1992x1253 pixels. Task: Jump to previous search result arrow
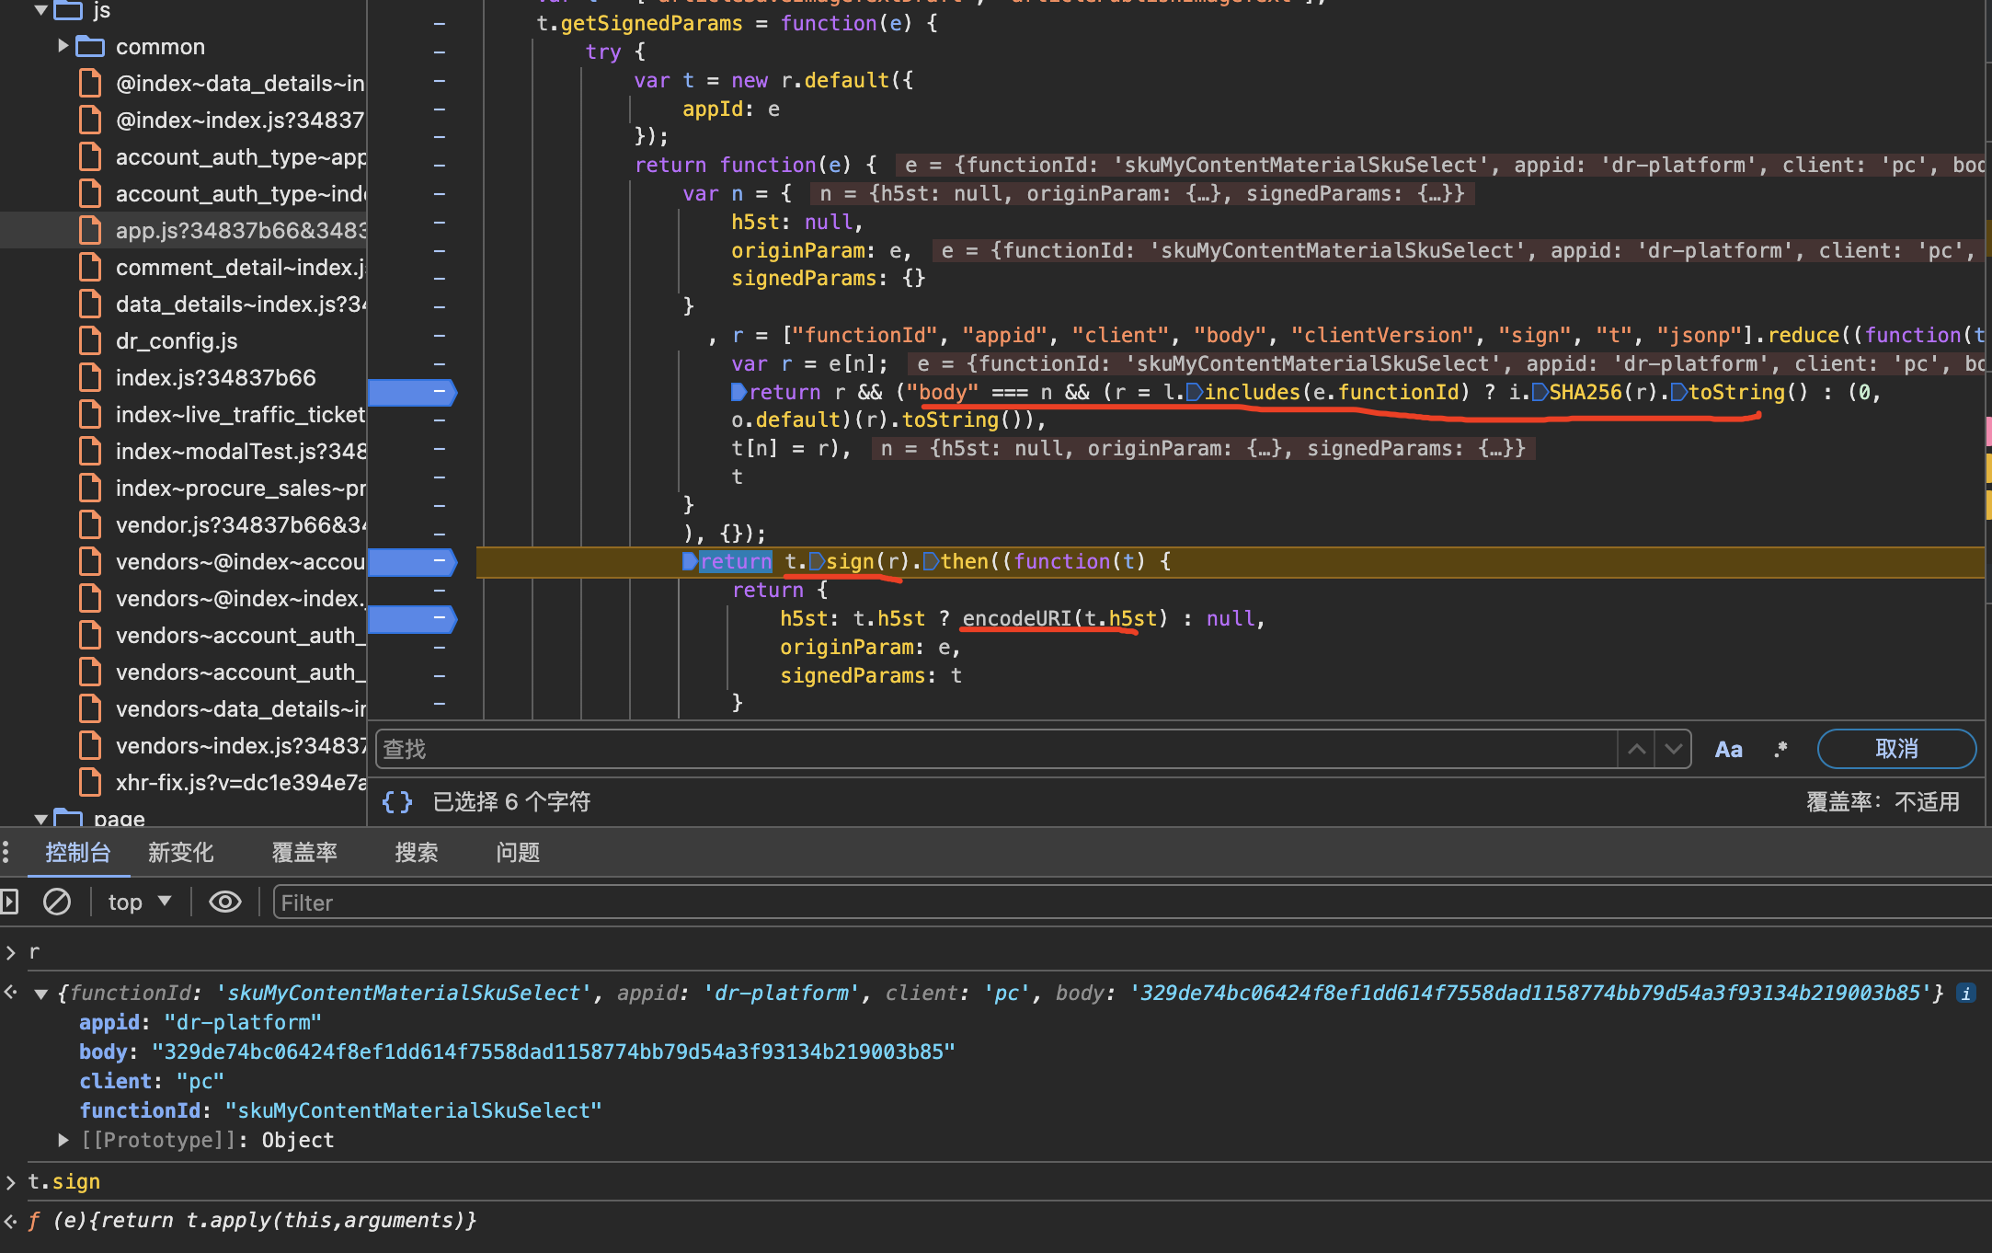[1636, 749]
